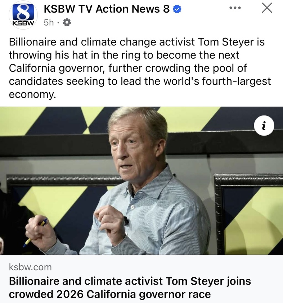This screenshot has height=303, width=283.
Task: Click the "5h" post timestamp
Action: (49, 23)
